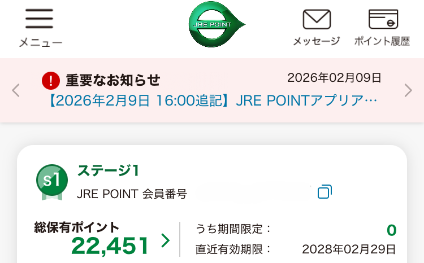Click the red exclamation alert icon

pyautogui.click(x=51, y=81)
